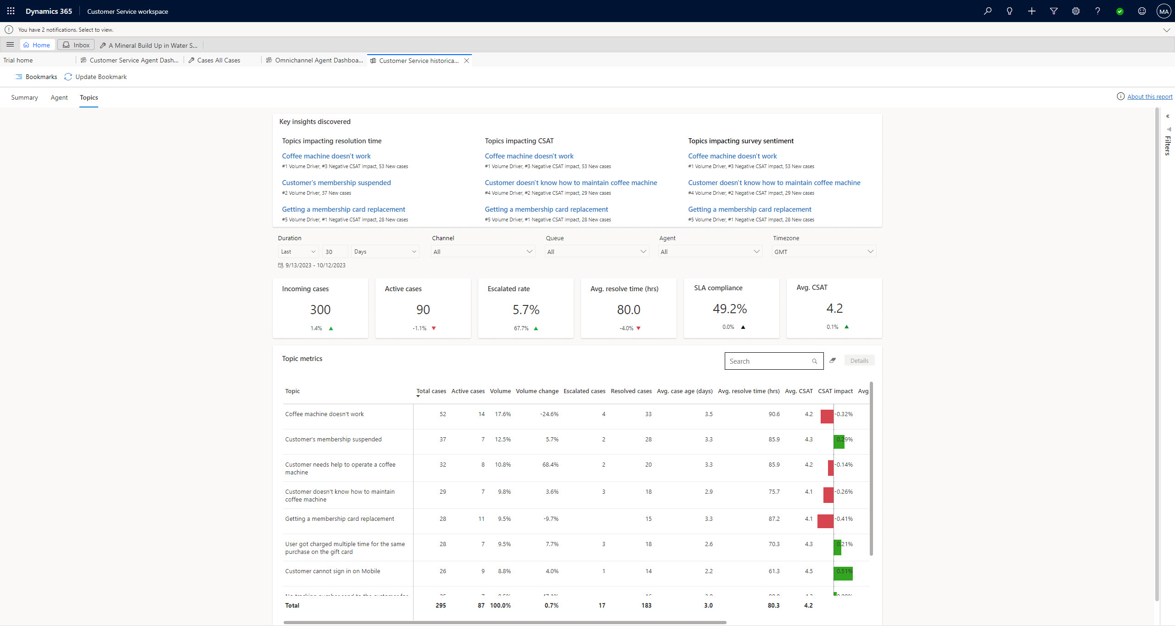Switch to the Agent tab
The height and width of the screenshot is (626, 1175).
tap(59, 97)
